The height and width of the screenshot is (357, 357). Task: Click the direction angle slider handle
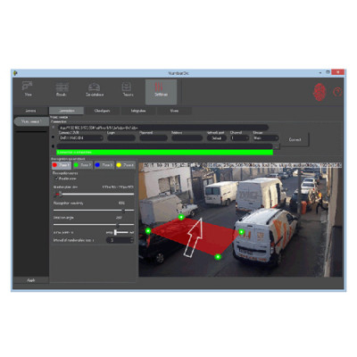[x=118, y=225]
